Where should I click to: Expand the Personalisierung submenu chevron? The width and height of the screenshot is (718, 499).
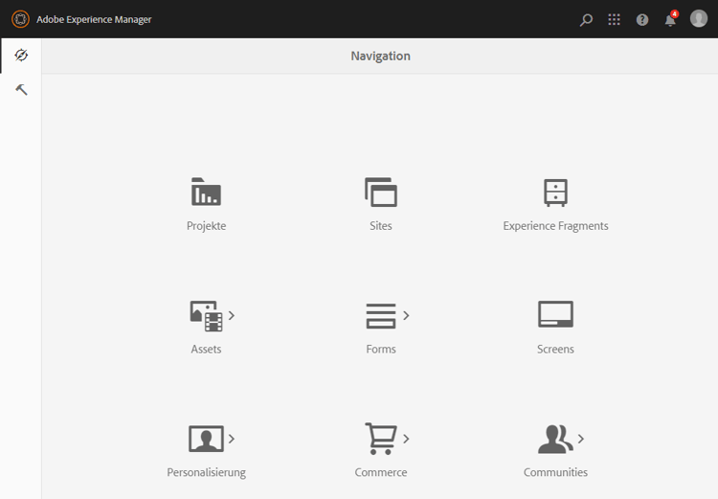point(232,439)
